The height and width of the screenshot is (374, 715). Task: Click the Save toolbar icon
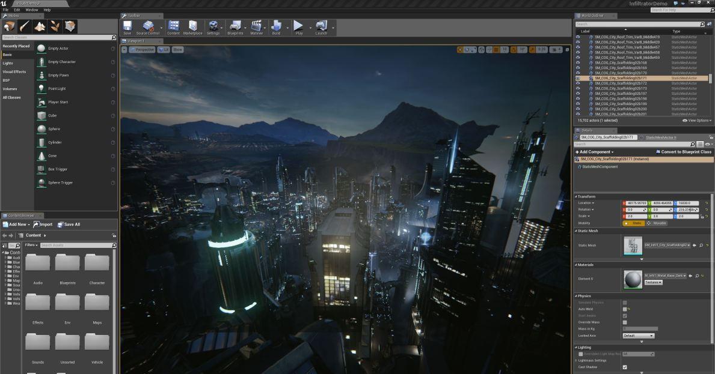click(127, 27)
